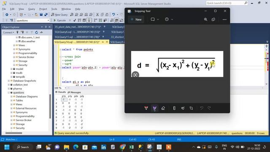Screen dimensions: 270x152
Task: Switch to SQLQuery11.sql tab
Action: (x=78, y=37)
